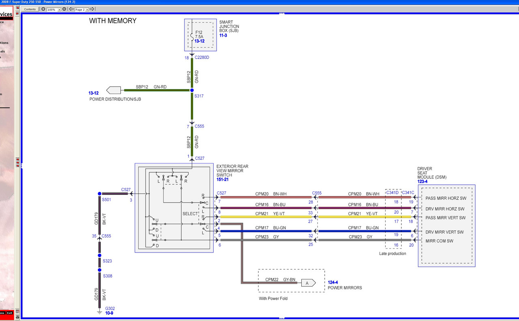
Task: Click the DRIVER SEAT MODULE (DSM) label
Action: coord(433,173)
